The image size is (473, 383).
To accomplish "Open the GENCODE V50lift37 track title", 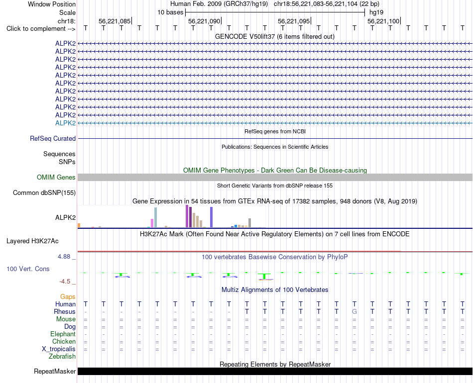I will point(274,36).
